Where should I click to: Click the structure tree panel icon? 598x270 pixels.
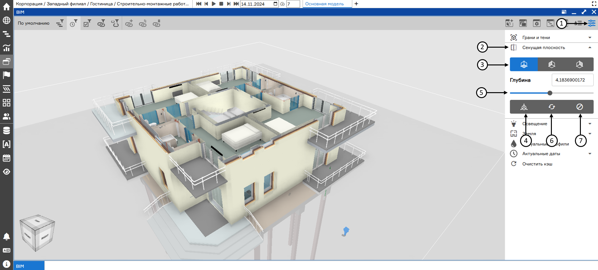coord(551,23)
